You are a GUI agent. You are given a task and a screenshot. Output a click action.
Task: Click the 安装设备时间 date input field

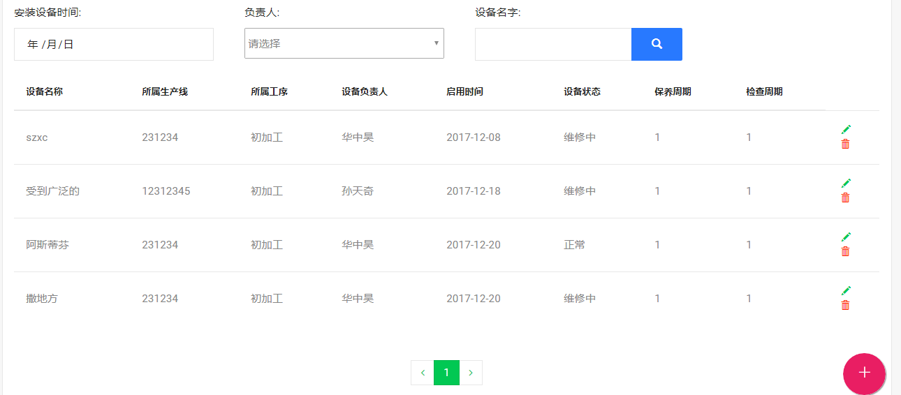click(114, 44)
